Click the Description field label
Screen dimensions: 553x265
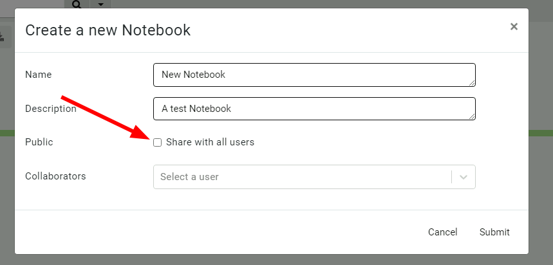click(x=50, y=109)
